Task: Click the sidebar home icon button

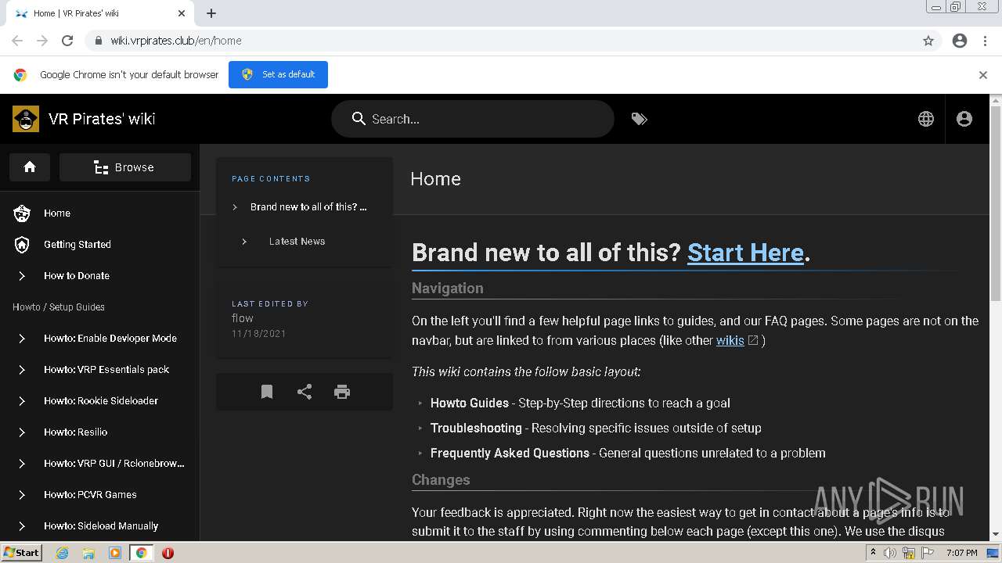Action: [x=30, y=167]
